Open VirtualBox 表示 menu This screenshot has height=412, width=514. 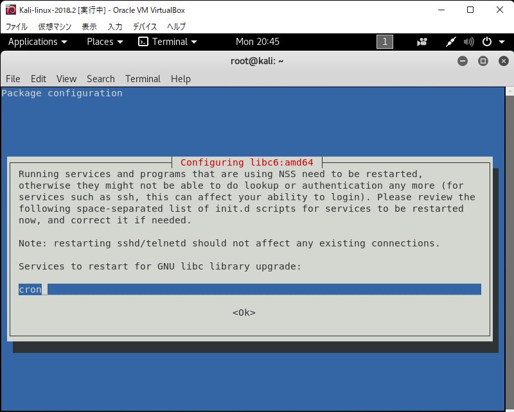pyautogui.click(x=89, y=26)
